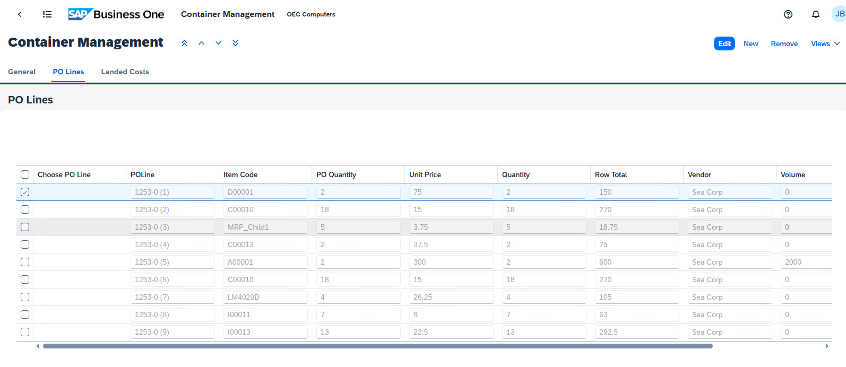The width and height of the screenshot is (846, 367).
Task: Click the Item Code column header
Action: point(265,174)
